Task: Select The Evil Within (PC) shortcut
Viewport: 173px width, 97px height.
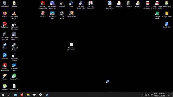Action: pos(91,5)
